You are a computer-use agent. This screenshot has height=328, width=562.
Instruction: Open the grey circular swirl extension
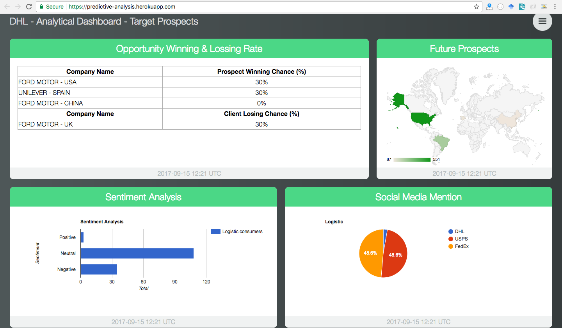coord(533,7)
